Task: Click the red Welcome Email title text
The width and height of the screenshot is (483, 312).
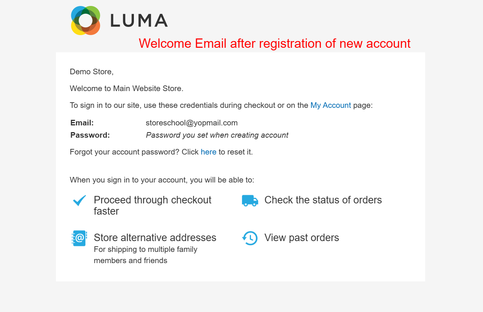Action: click(275, 43)
